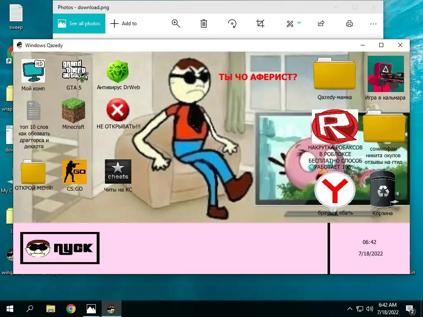This screenshot has height=317, width=423.
Task: Click the volume speaker icon in tray
Action: pos(370,309)
